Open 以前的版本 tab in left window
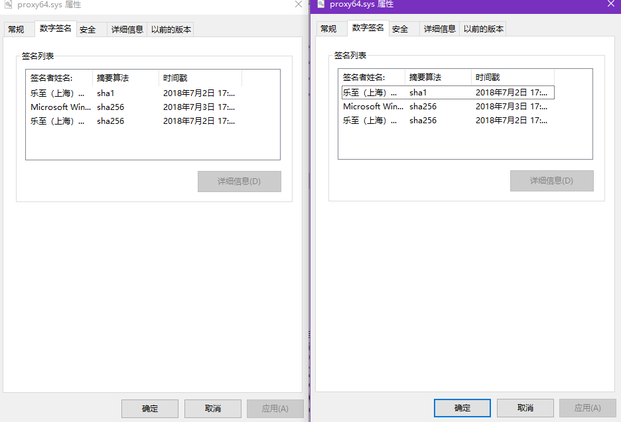This screenshot has width=621, height=422. (x=171, y=30)
